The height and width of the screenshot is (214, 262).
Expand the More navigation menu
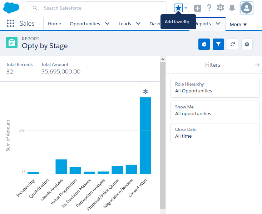pyautogui.click(x=238, y=24)
